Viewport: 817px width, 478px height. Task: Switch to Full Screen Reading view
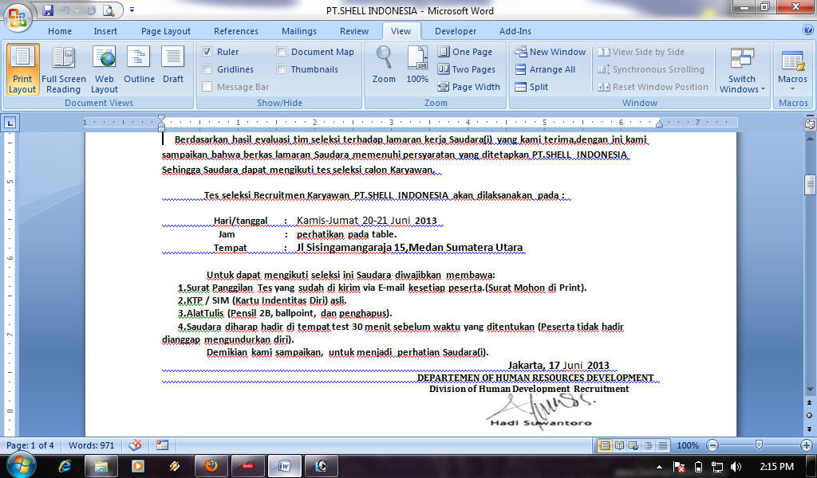64,69
